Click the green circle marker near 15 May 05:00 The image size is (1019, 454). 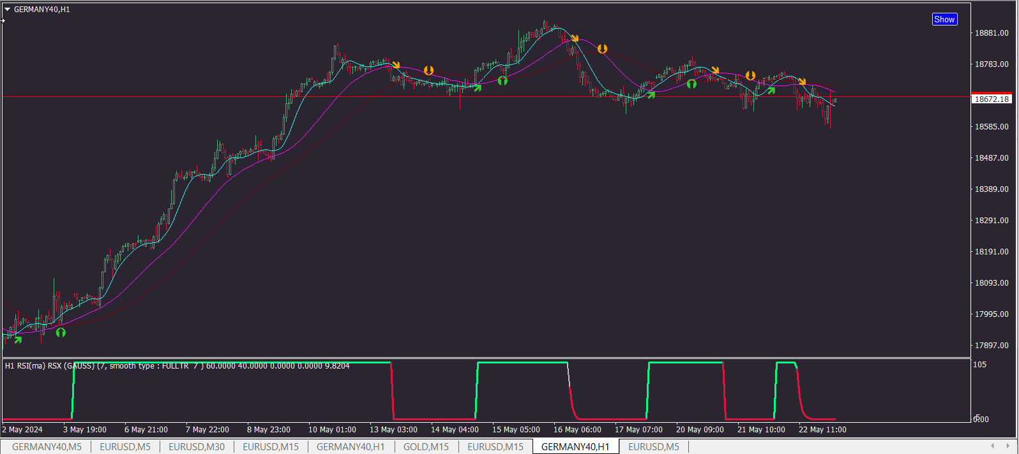pyautogui.click(x=502, y=80)
